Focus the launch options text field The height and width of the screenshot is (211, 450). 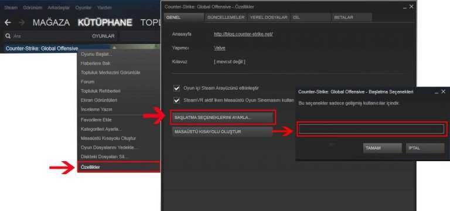click(x=371, y=129)
